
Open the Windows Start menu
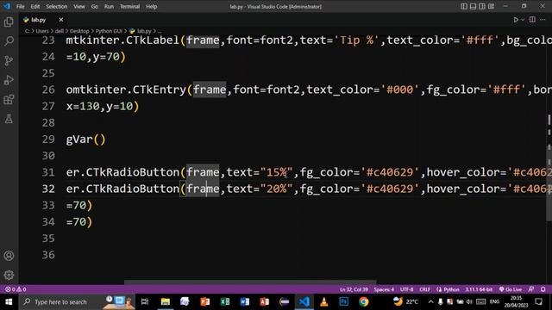(9, 301)
